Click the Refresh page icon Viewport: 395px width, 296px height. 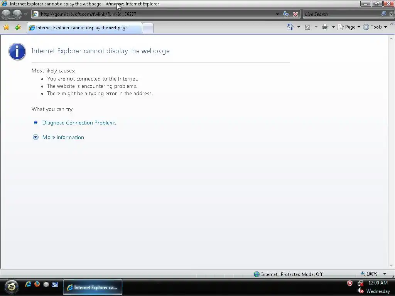click(286, 14)
